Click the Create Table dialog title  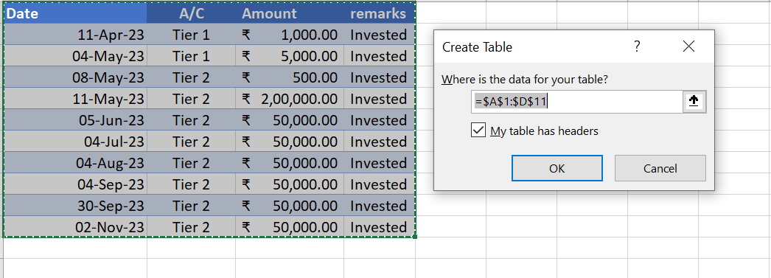click(477, 47)
